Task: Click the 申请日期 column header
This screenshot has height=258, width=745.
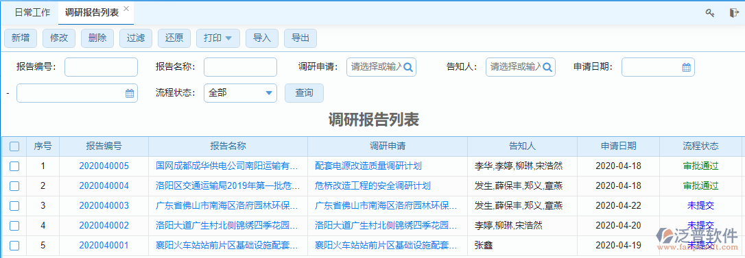Action: tap(618, 146)
